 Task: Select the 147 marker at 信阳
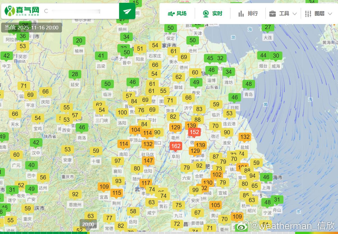pos(148,161)
